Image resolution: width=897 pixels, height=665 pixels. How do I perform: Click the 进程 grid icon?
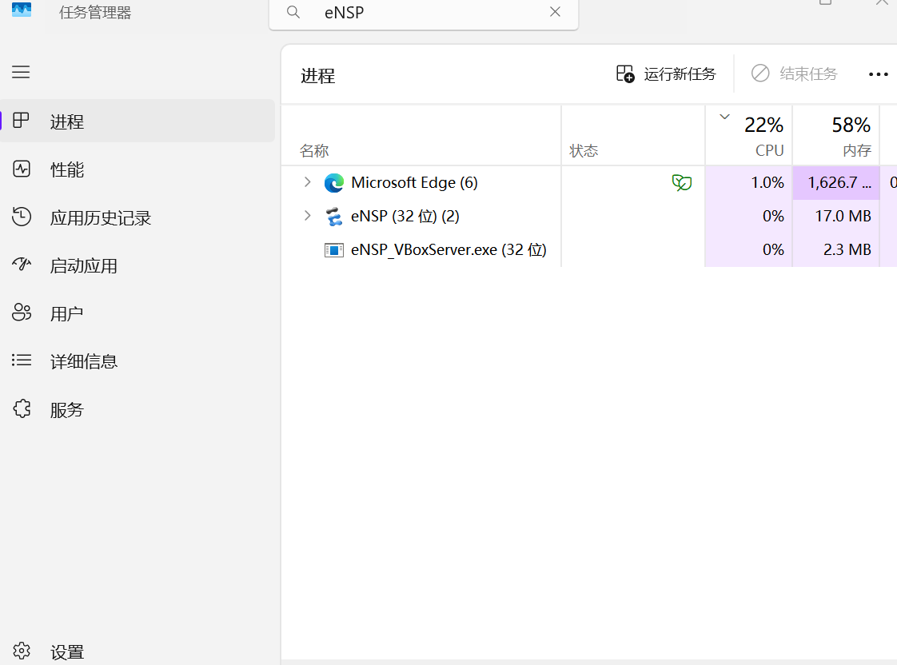[x=21, y=120]
